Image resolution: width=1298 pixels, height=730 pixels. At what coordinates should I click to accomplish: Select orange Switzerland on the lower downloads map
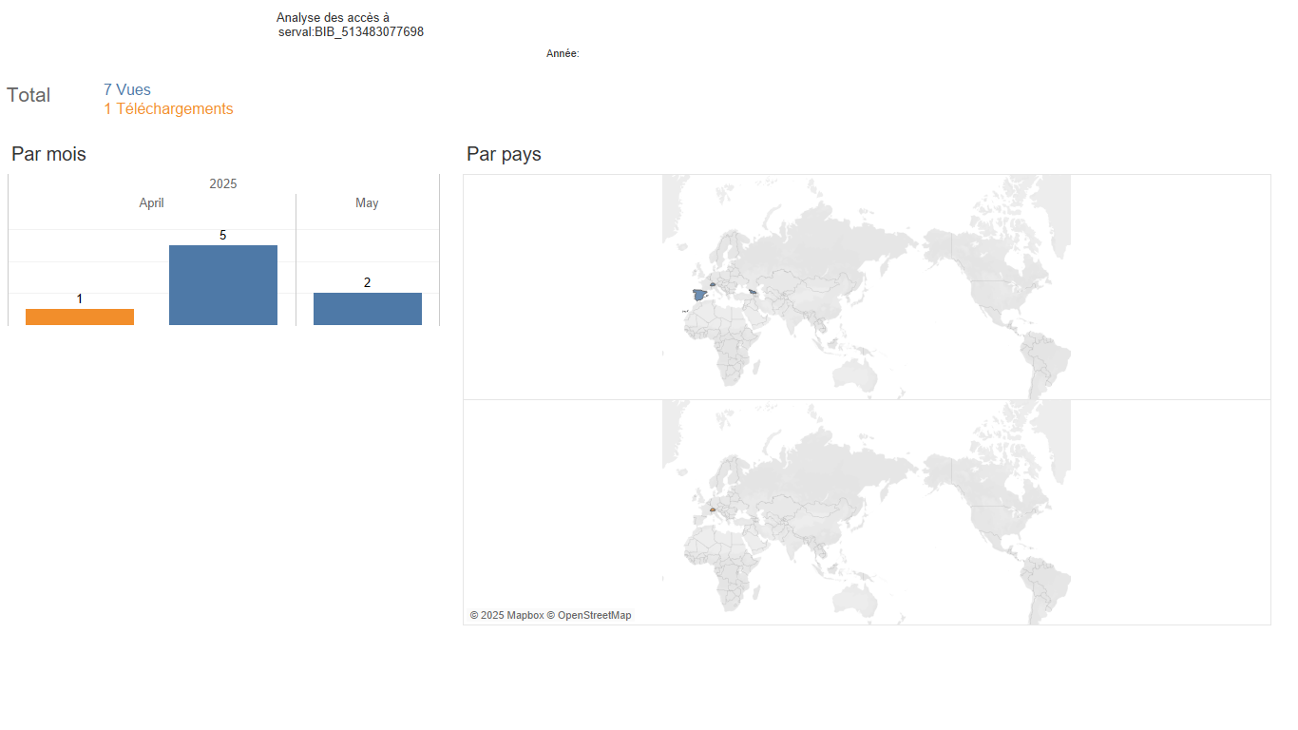(x=712, y=509)
